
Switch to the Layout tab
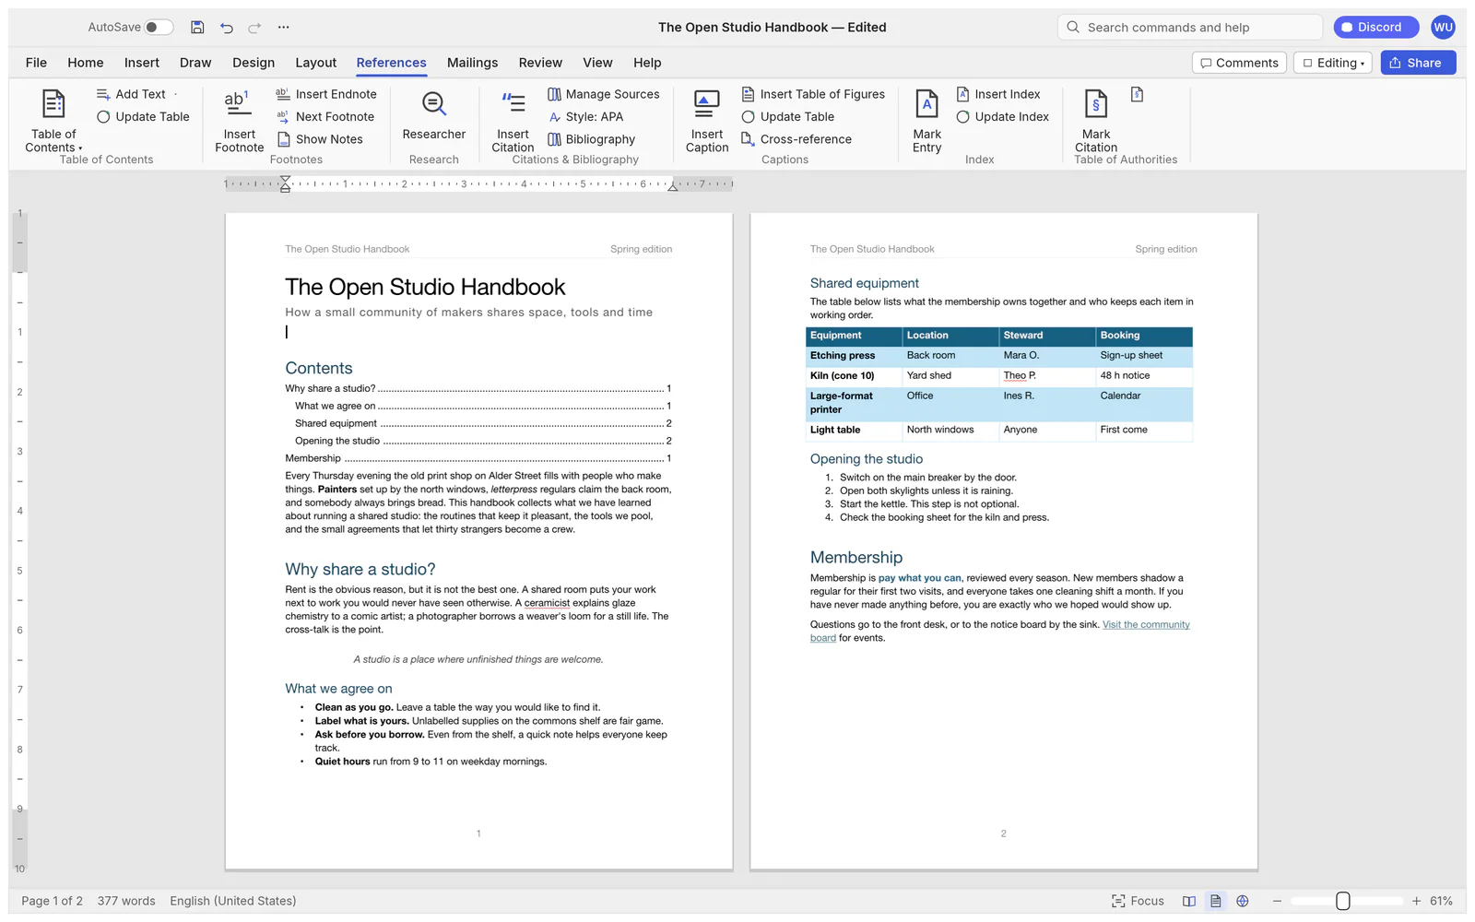click(x=315, y=63)
